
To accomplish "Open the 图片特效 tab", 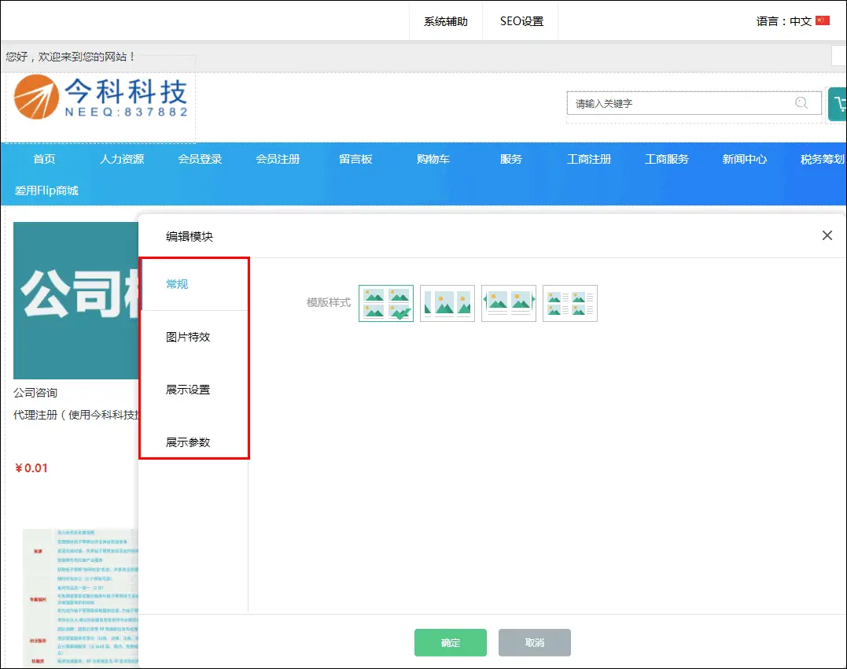I will 188,337.
